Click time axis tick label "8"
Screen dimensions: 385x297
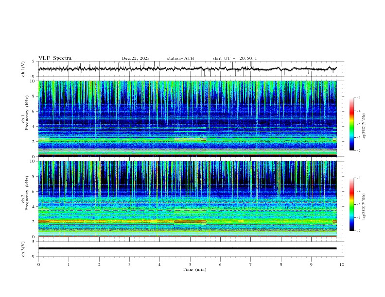(281, 264)
